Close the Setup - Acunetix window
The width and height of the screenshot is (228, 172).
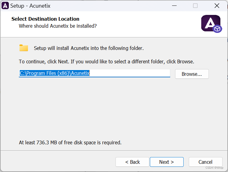tap(217, 6)
